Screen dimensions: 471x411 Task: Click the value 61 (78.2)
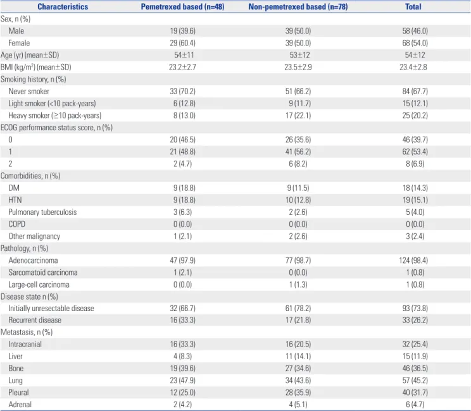pyautogui.click(x=298, y=309)
